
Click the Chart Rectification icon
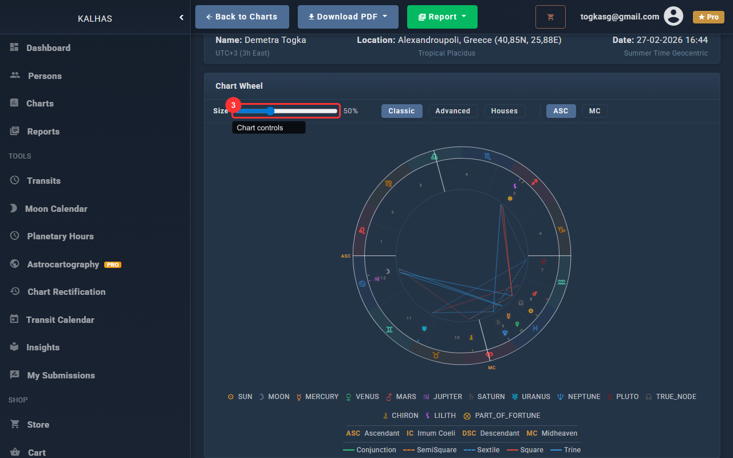(15, 291)
